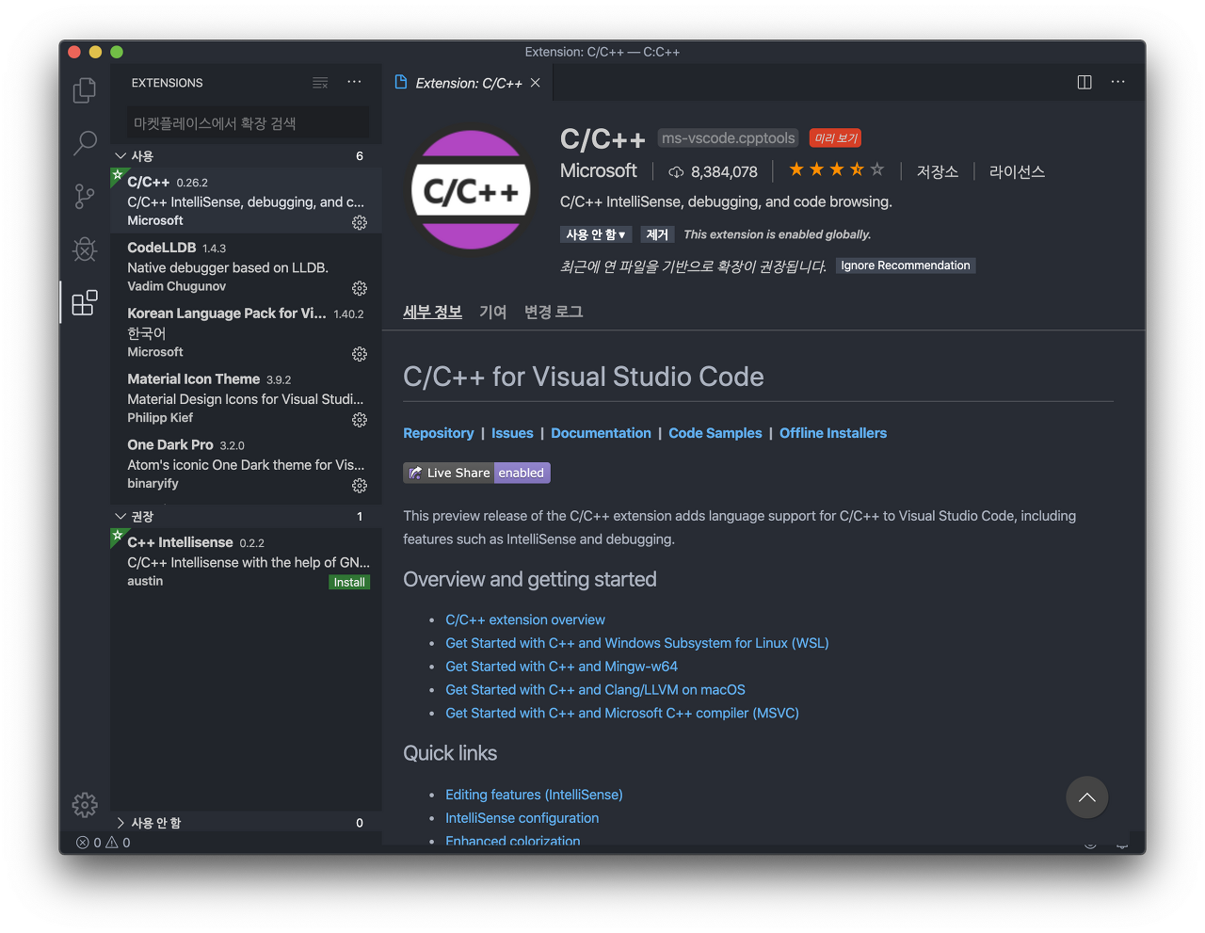This screenshot has height=933, width=1205.
Task: Click the Microsoft publisher name
Action: point(599,170)
